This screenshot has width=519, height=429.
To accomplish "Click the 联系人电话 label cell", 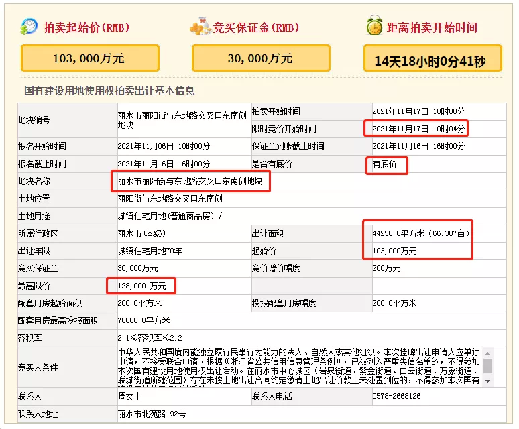I will tap(312, 396).
